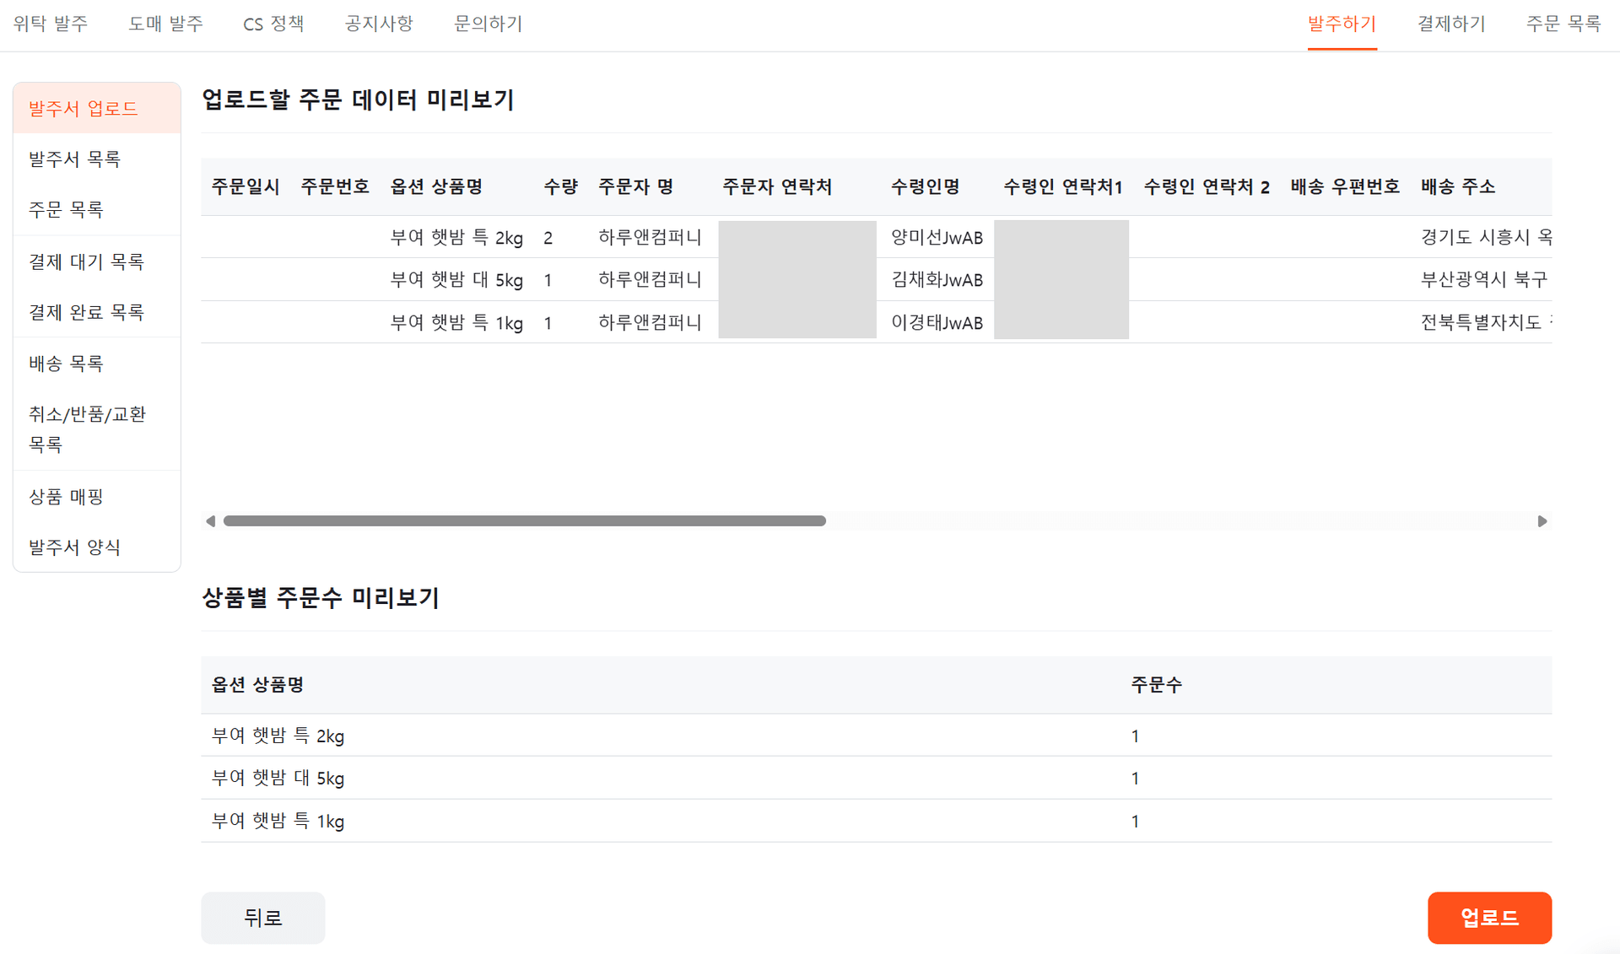Click the 뒤로 button
The image size is (1620, 954).
[262, 918]
